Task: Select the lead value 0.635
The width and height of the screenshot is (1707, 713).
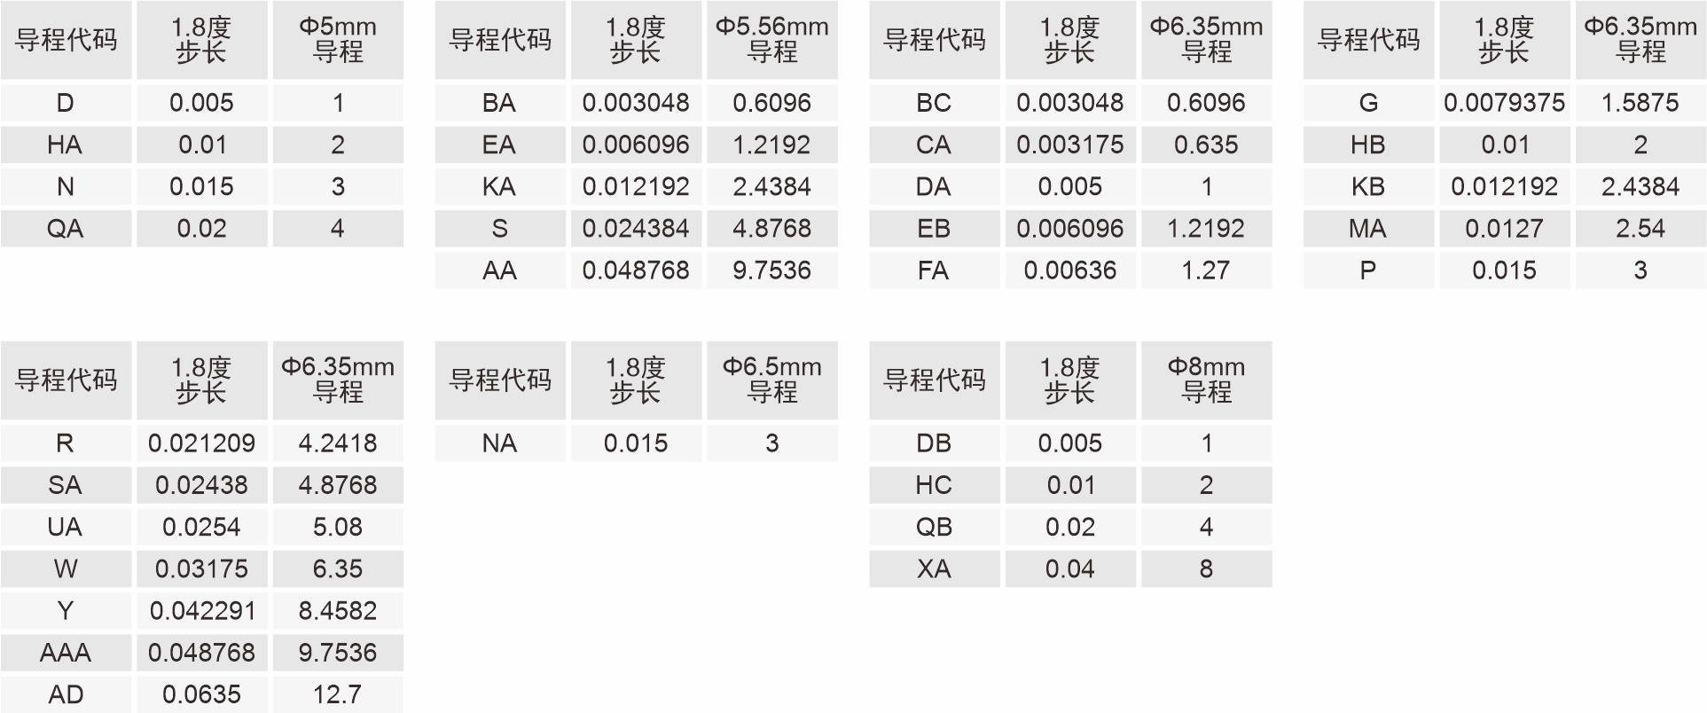Action: point(1206,145)
